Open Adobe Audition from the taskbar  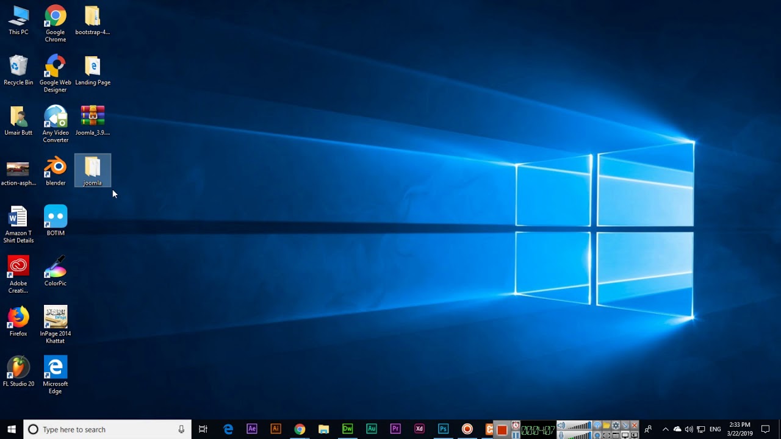pyautogui.click(x=372, y=429)
